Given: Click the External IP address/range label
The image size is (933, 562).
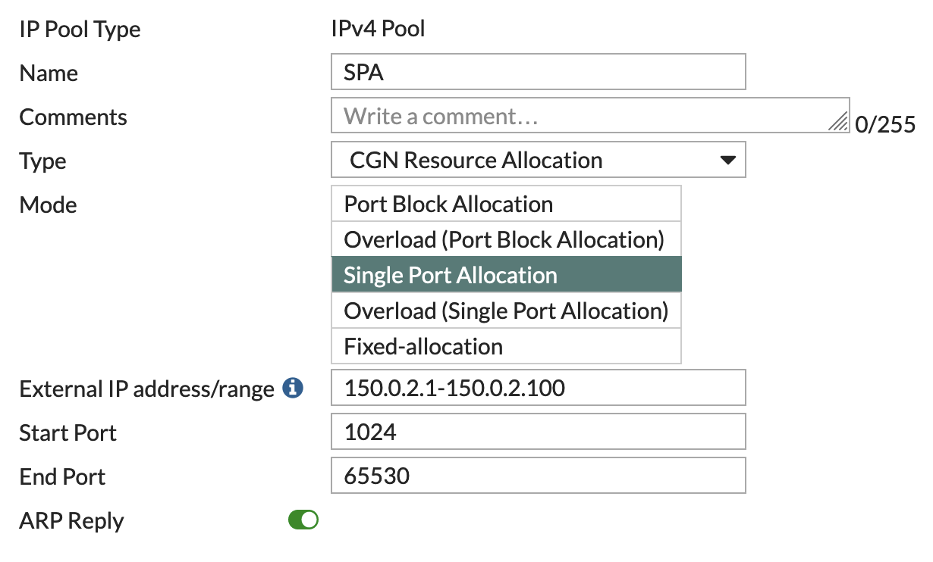Looking at the screenshot, I should (x=146, y=389).
